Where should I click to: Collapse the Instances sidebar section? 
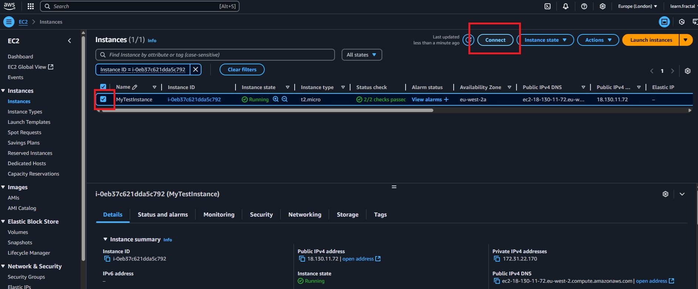(x=3, y=91)
